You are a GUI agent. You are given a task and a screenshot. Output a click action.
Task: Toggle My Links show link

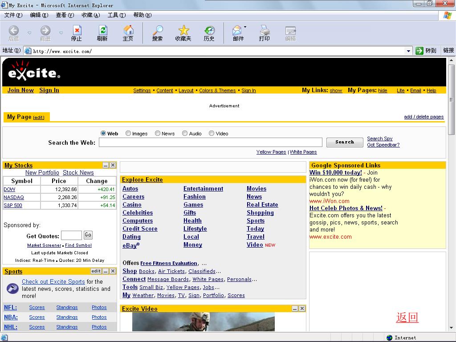pos(336,90)
